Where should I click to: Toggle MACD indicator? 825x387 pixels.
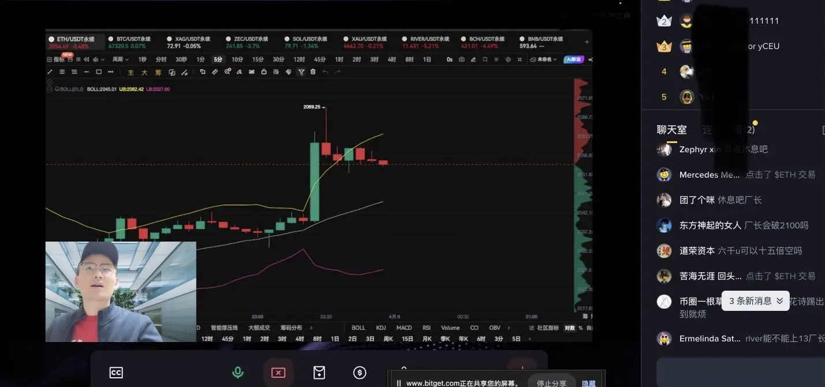pyautogui.click(x=404, y=328)
